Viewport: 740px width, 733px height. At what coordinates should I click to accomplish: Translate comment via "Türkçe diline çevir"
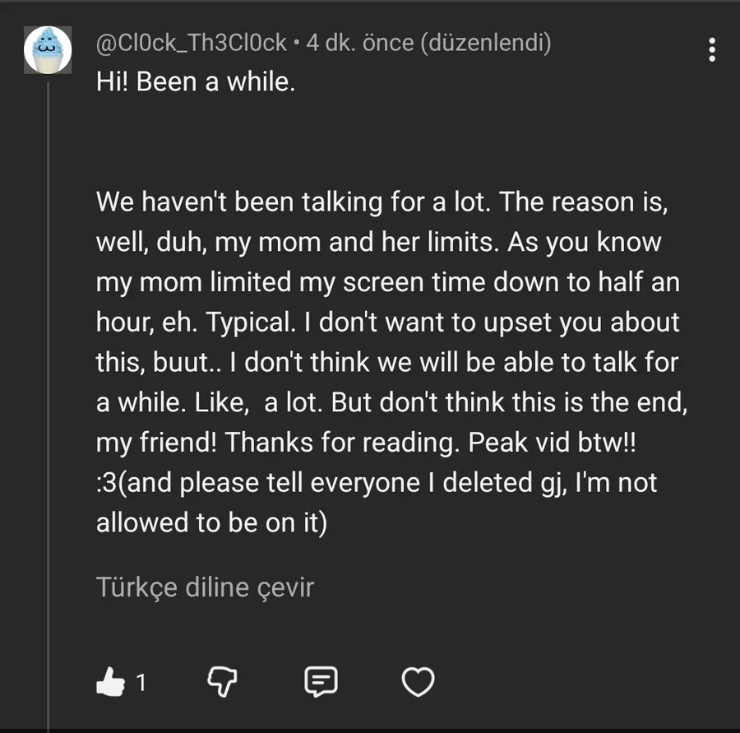(x=205, y=587)
